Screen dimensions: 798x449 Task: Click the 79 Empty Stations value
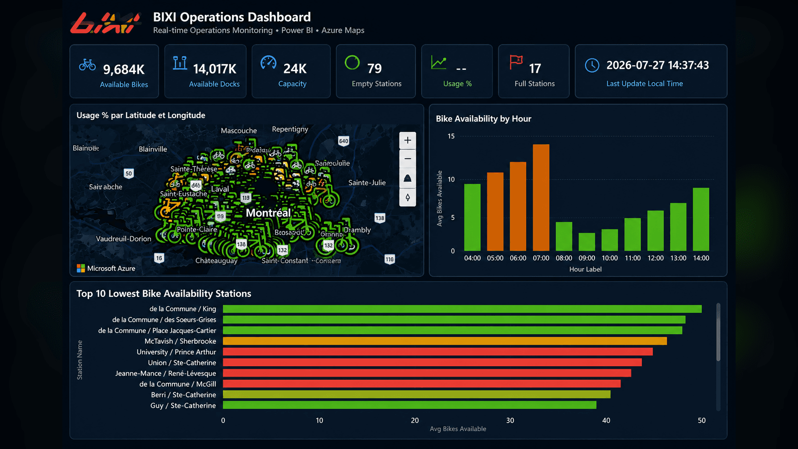pos(375,68)
